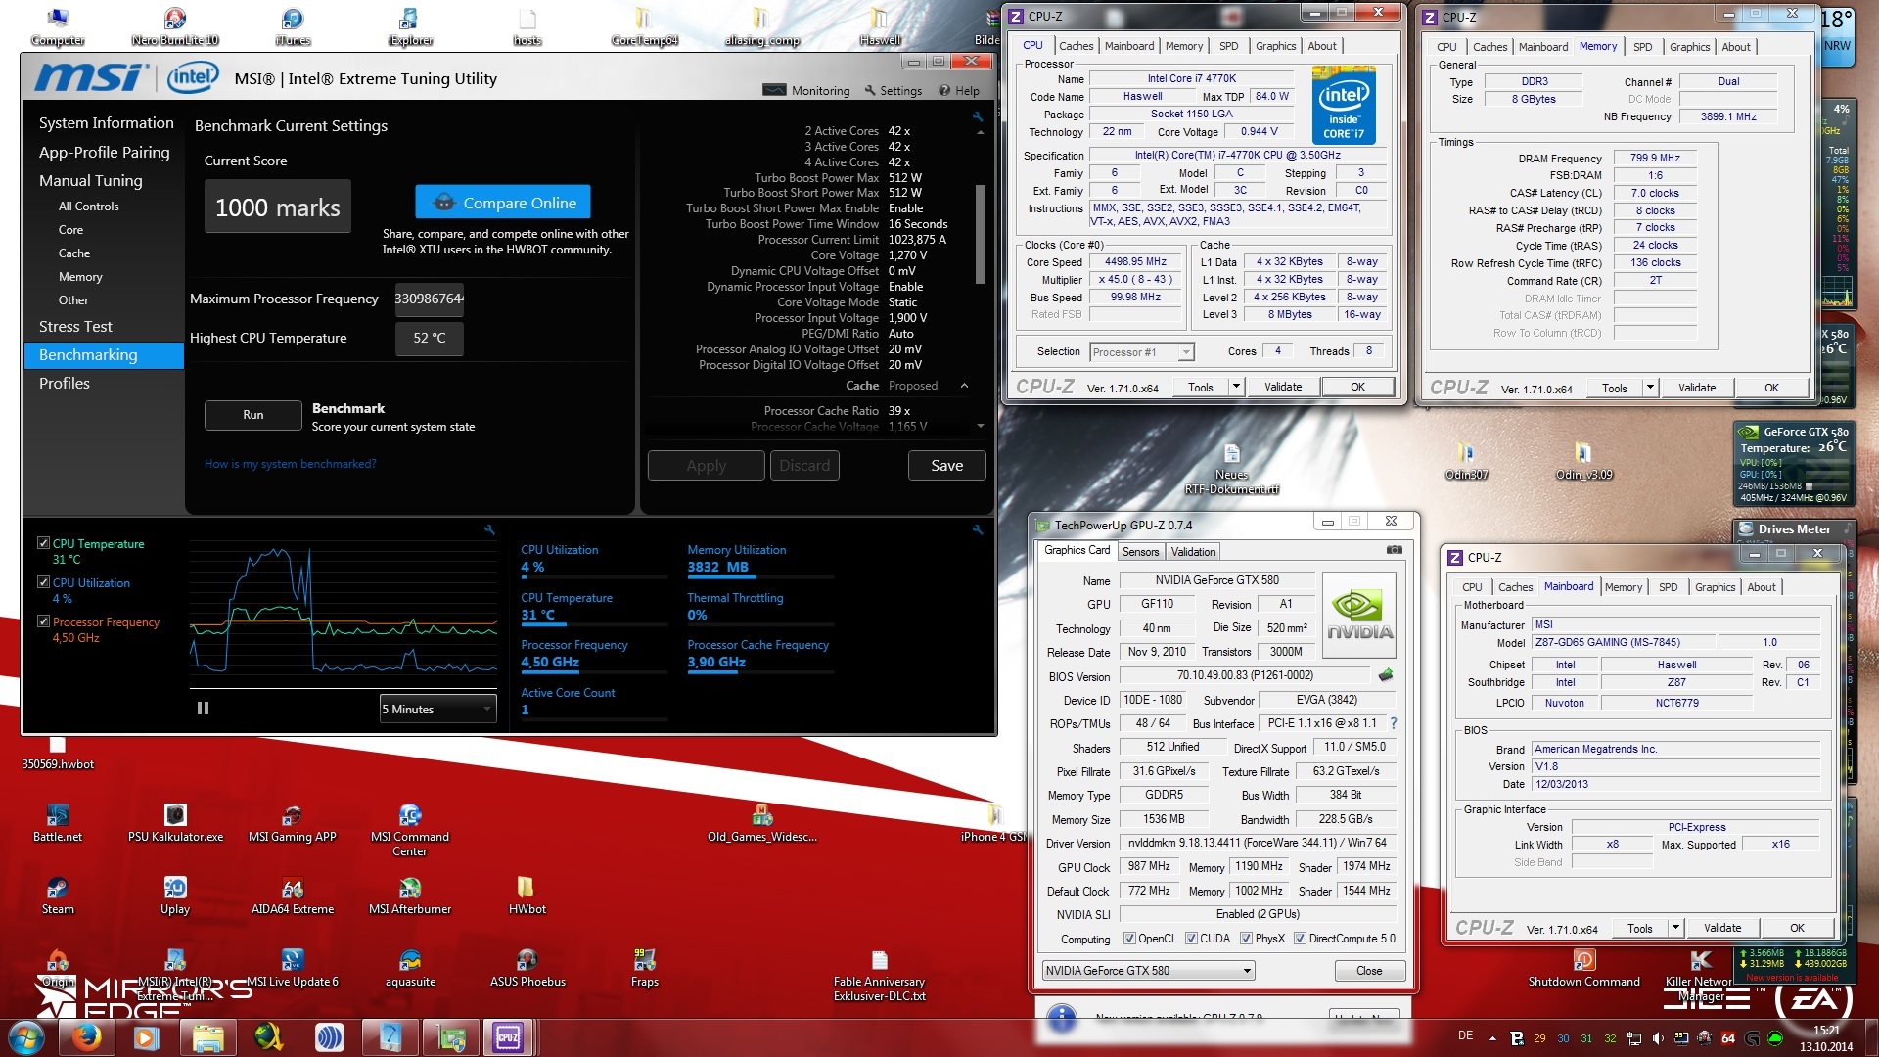This screenshot has width=1879, height=1057.
Task: Click the wrench icon above XTU settings list
Action: tap(977, 116)
